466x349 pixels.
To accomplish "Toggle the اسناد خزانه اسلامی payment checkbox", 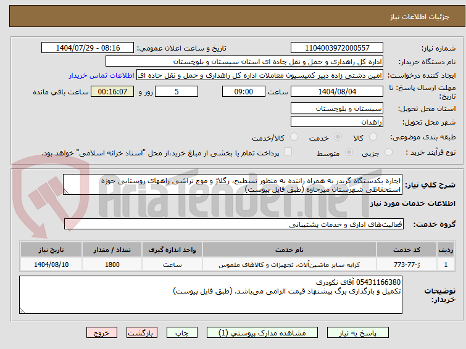I will [288, 152].
